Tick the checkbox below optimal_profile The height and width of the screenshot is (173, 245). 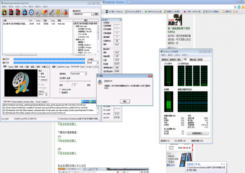point(60,93)
